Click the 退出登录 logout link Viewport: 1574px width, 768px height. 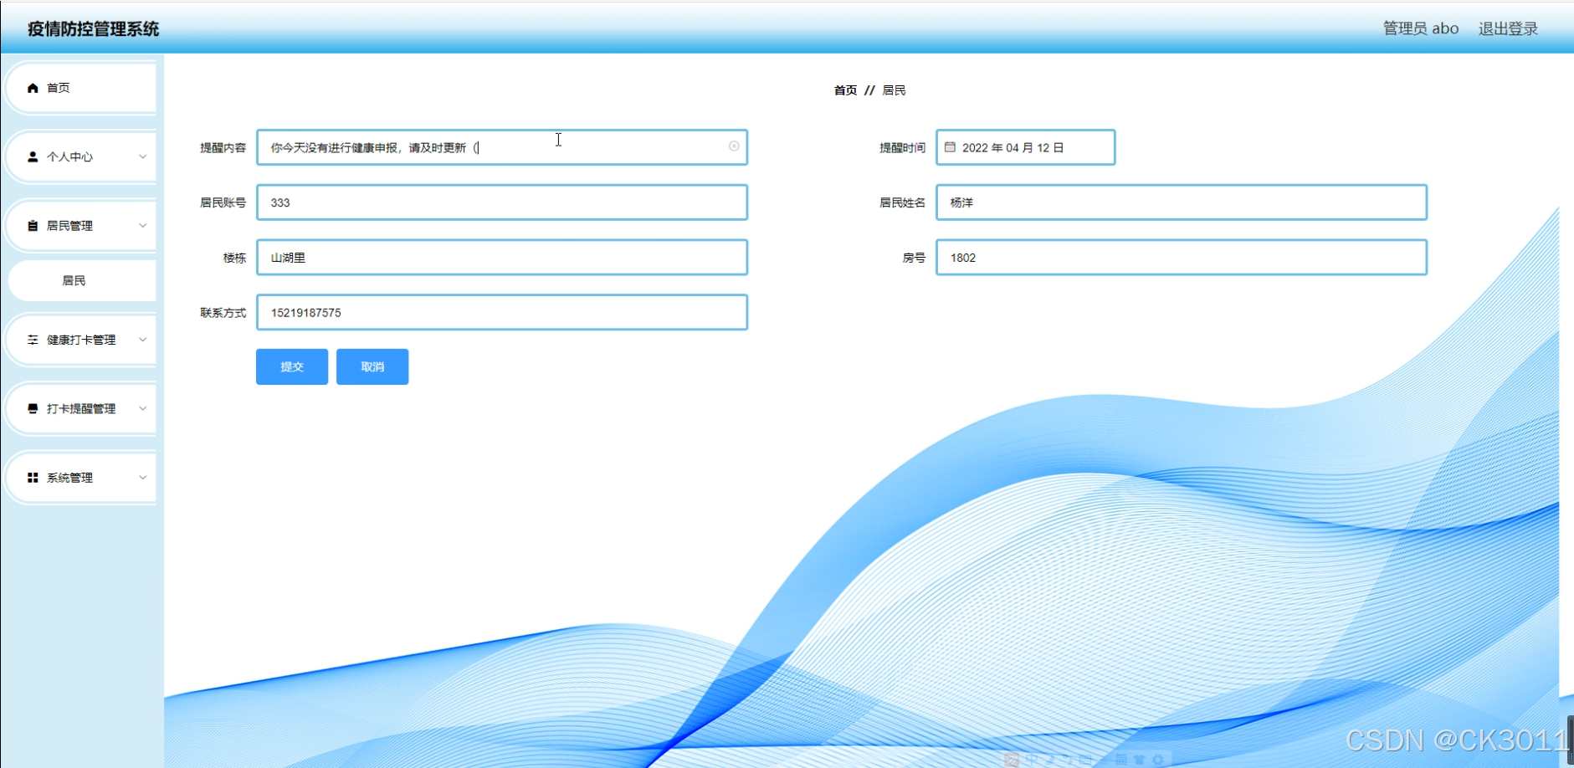[x=1508, y=28]
